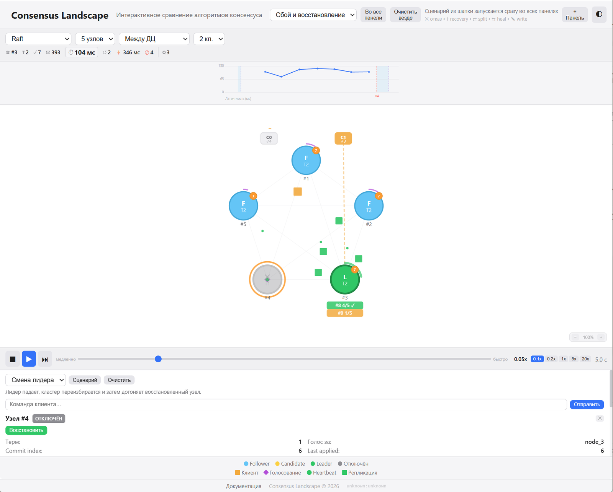Toggle the dark theme icon

[x=599, y=15]
